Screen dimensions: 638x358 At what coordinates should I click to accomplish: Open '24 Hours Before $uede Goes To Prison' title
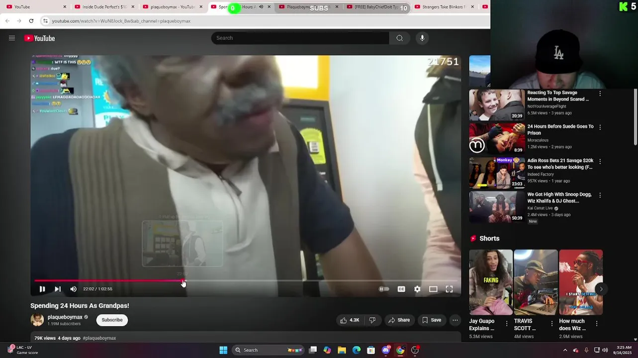click(x=560, y=130)
